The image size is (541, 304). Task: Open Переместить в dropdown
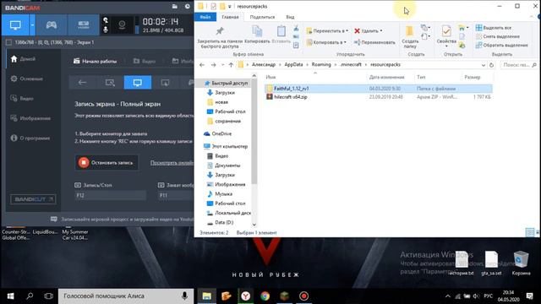point(327,30)
